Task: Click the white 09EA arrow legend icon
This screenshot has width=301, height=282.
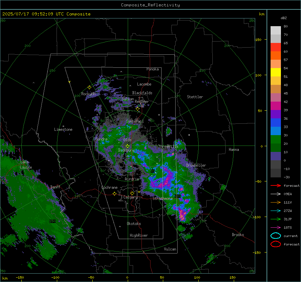Action: click(x=276, y=194)
